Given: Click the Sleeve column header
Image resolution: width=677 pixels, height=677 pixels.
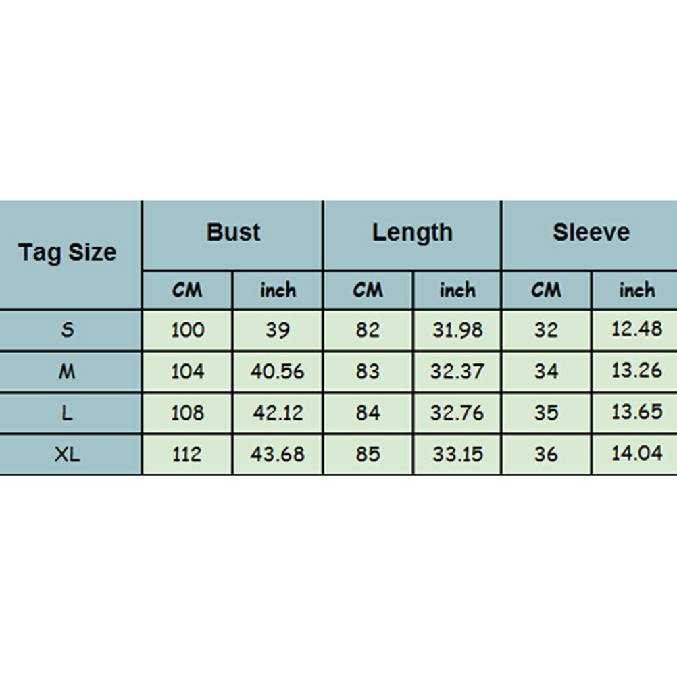Looking at the screenshot, I should [x=591, y=232].
